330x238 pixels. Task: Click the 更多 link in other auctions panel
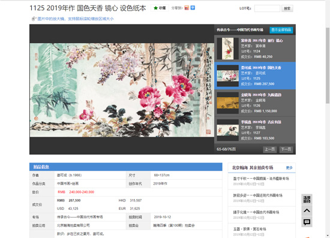tap(289, 168)
